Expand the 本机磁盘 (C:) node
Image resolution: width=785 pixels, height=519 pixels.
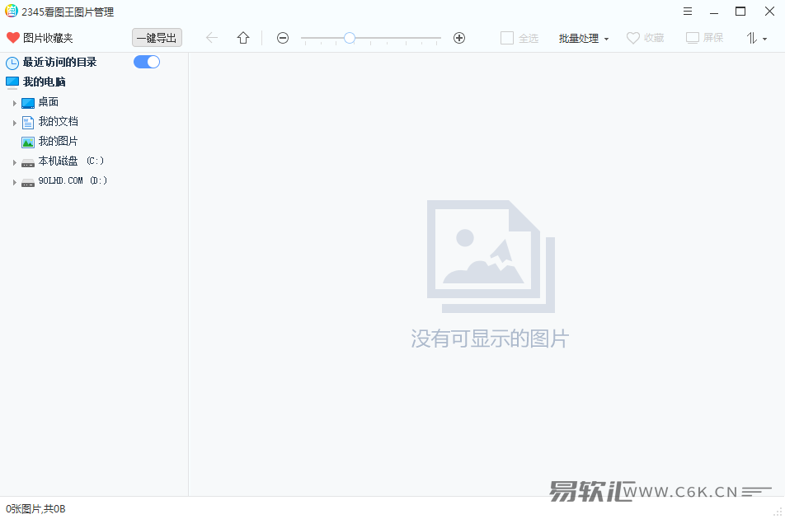15,162
